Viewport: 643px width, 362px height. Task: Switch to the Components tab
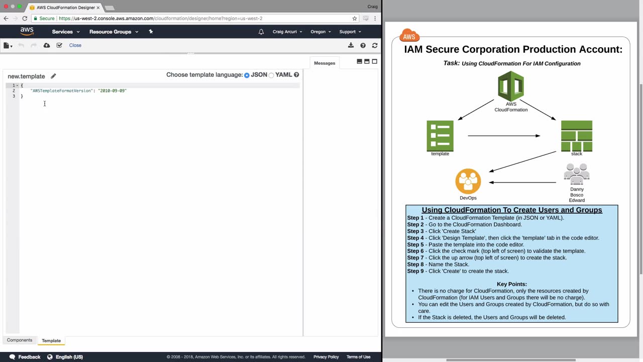[20, 340]
